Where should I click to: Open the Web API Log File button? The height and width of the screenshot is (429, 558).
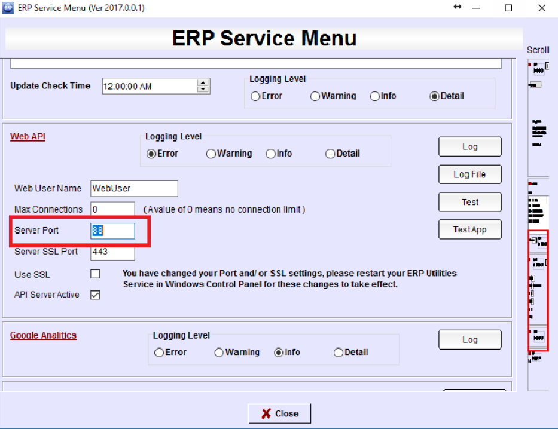[469, 174]
